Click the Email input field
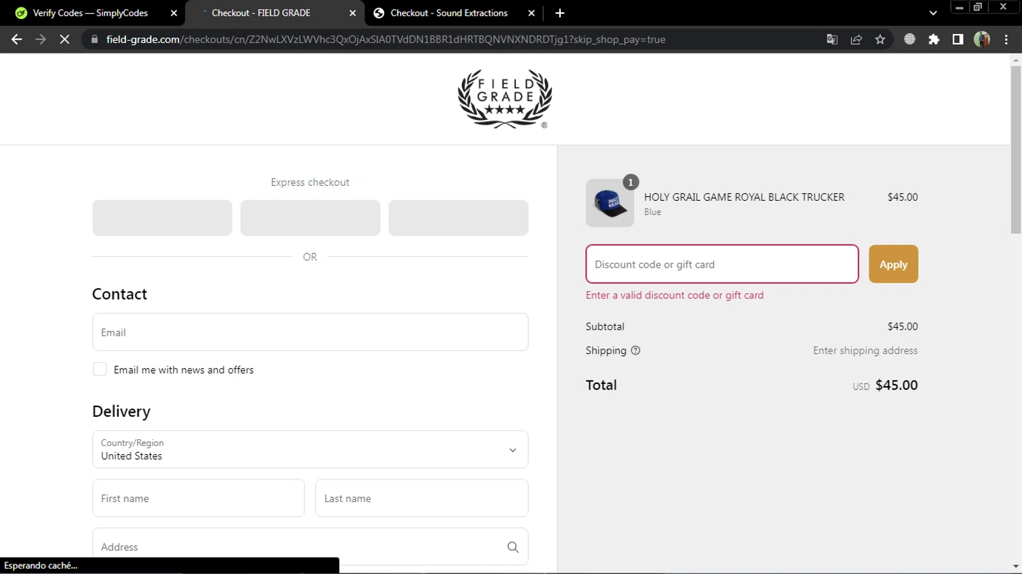This screenshot has height=574, width=1022. [310, 332]
